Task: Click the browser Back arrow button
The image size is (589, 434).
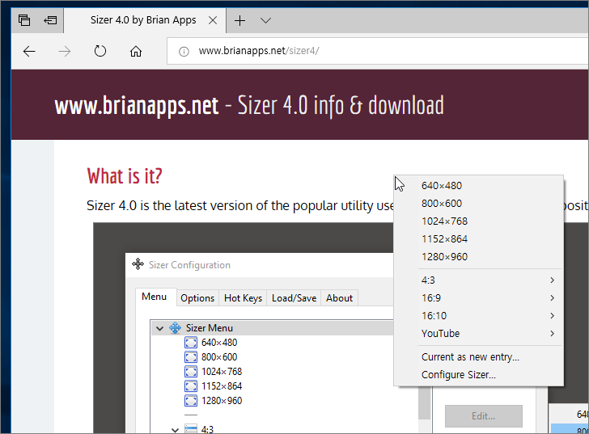Action: [x=29, y=51]
